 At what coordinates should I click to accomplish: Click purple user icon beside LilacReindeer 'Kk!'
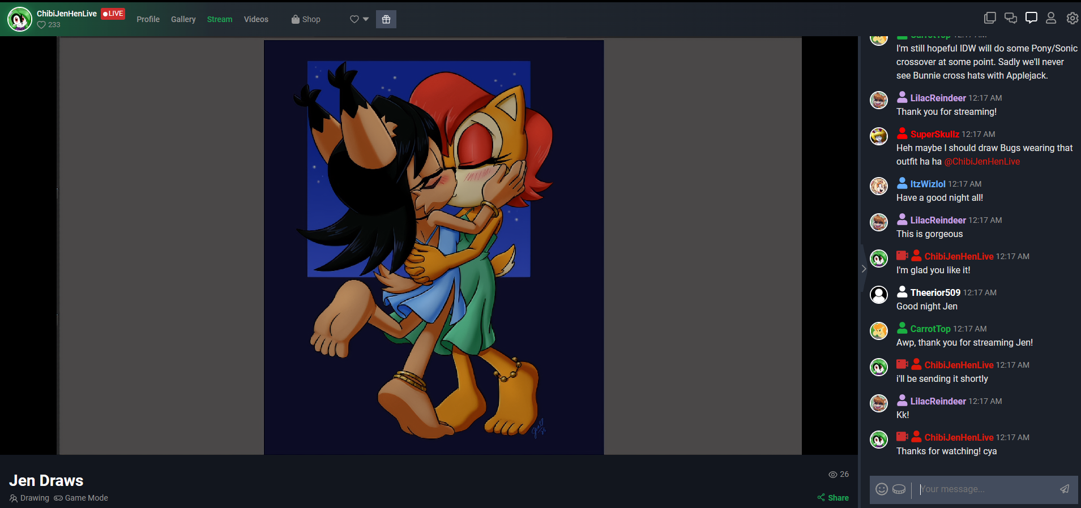coord(902,401)
